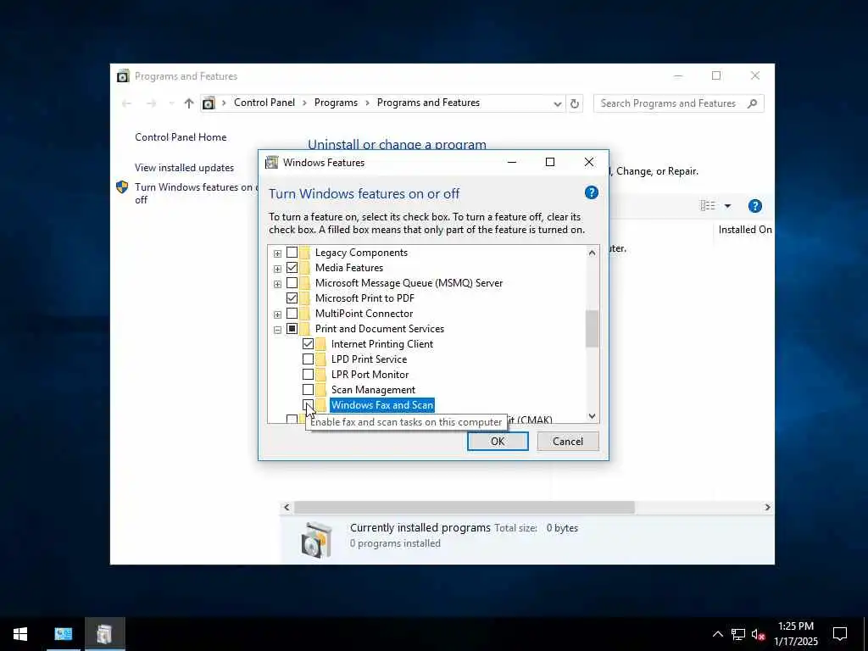The height and width of the screenshot is (651, 868).
Task: Click the features list vertical scrollbar thumb
Action: click(x=592, y=328)
